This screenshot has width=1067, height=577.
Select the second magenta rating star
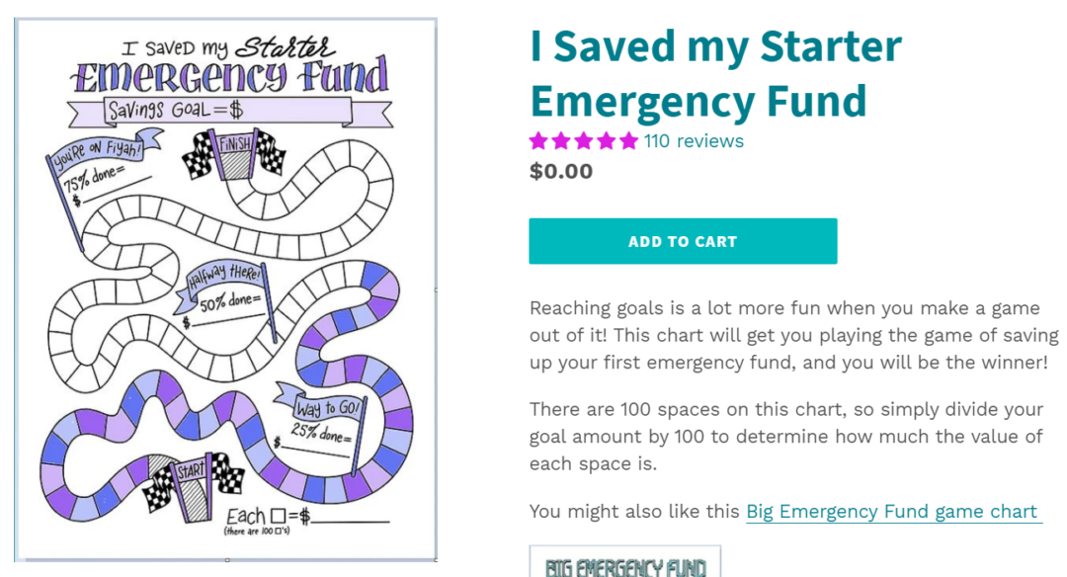pos(561,141)
